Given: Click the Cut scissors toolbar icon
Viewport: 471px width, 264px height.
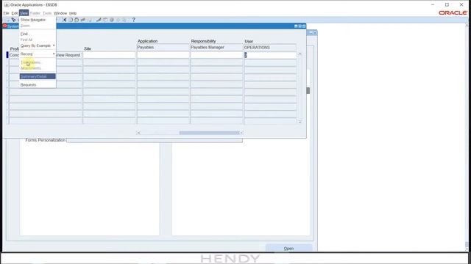Looking at the screenshot, I should coord(65,20).
